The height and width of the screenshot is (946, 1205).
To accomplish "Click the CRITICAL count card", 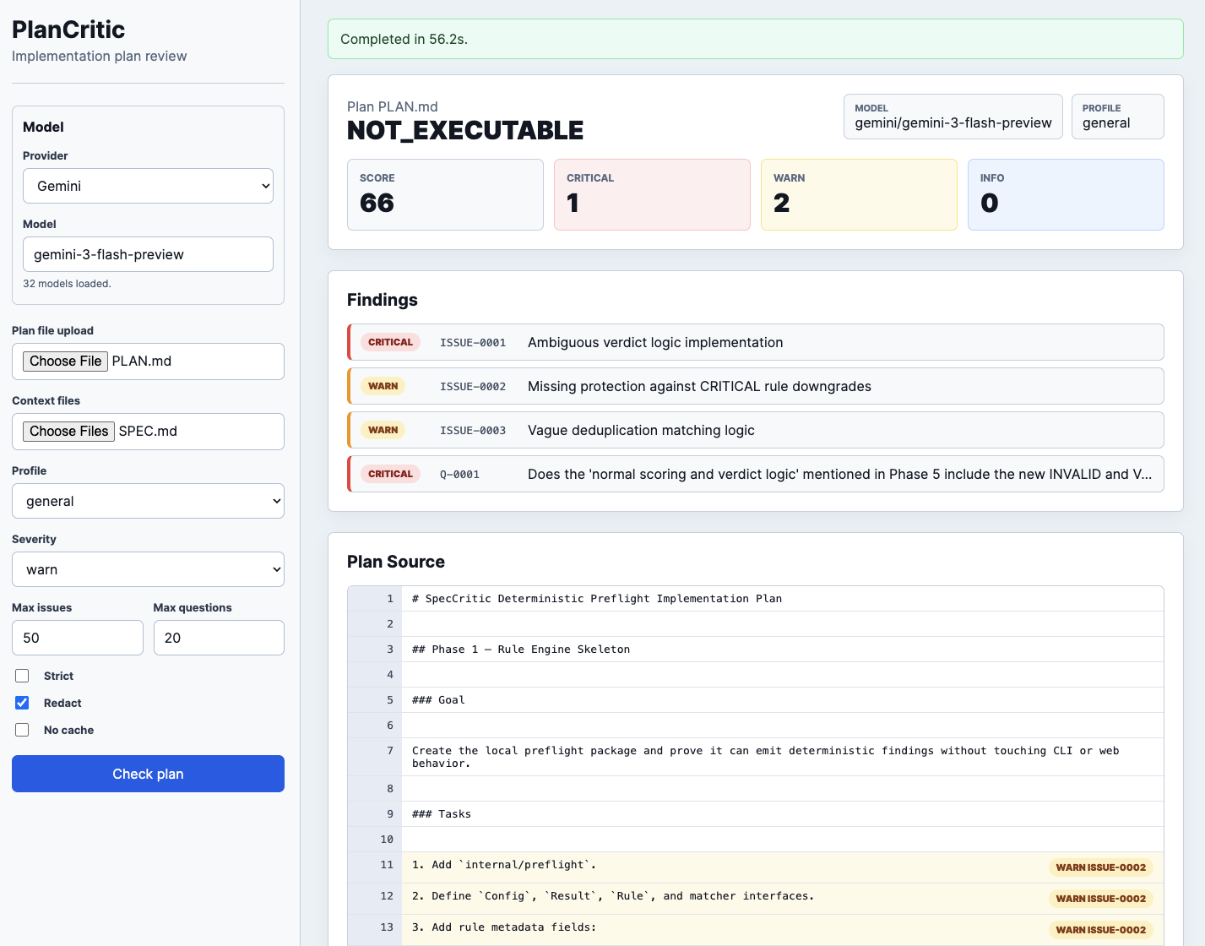I will tap(652, 194).
